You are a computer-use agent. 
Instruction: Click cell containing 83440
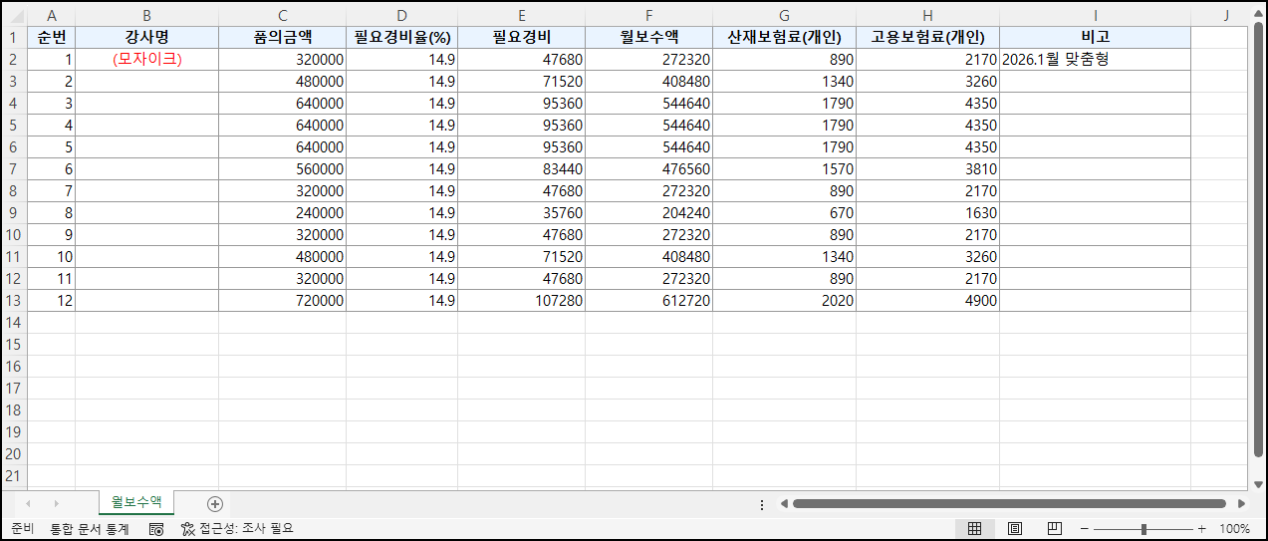[x=521, y=168]
